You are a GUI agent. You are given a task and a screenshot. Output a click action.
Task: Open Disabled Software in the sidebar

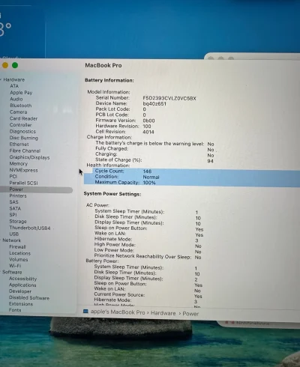(x=29, y=298)
